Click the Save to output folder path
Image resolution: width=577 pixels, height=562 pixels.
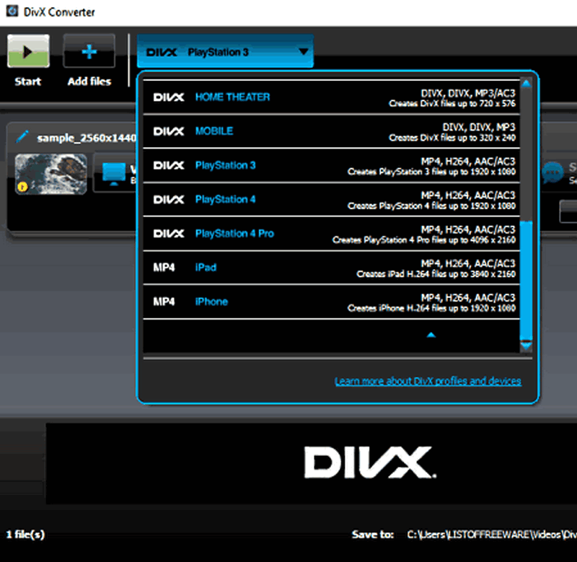click(490, 535)
